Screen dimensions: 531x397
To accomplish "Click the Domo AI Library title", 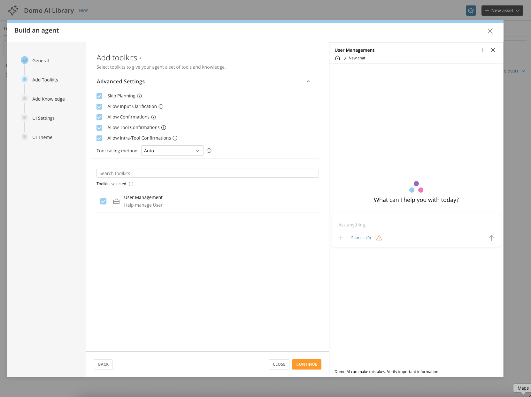I will (49, 11).
